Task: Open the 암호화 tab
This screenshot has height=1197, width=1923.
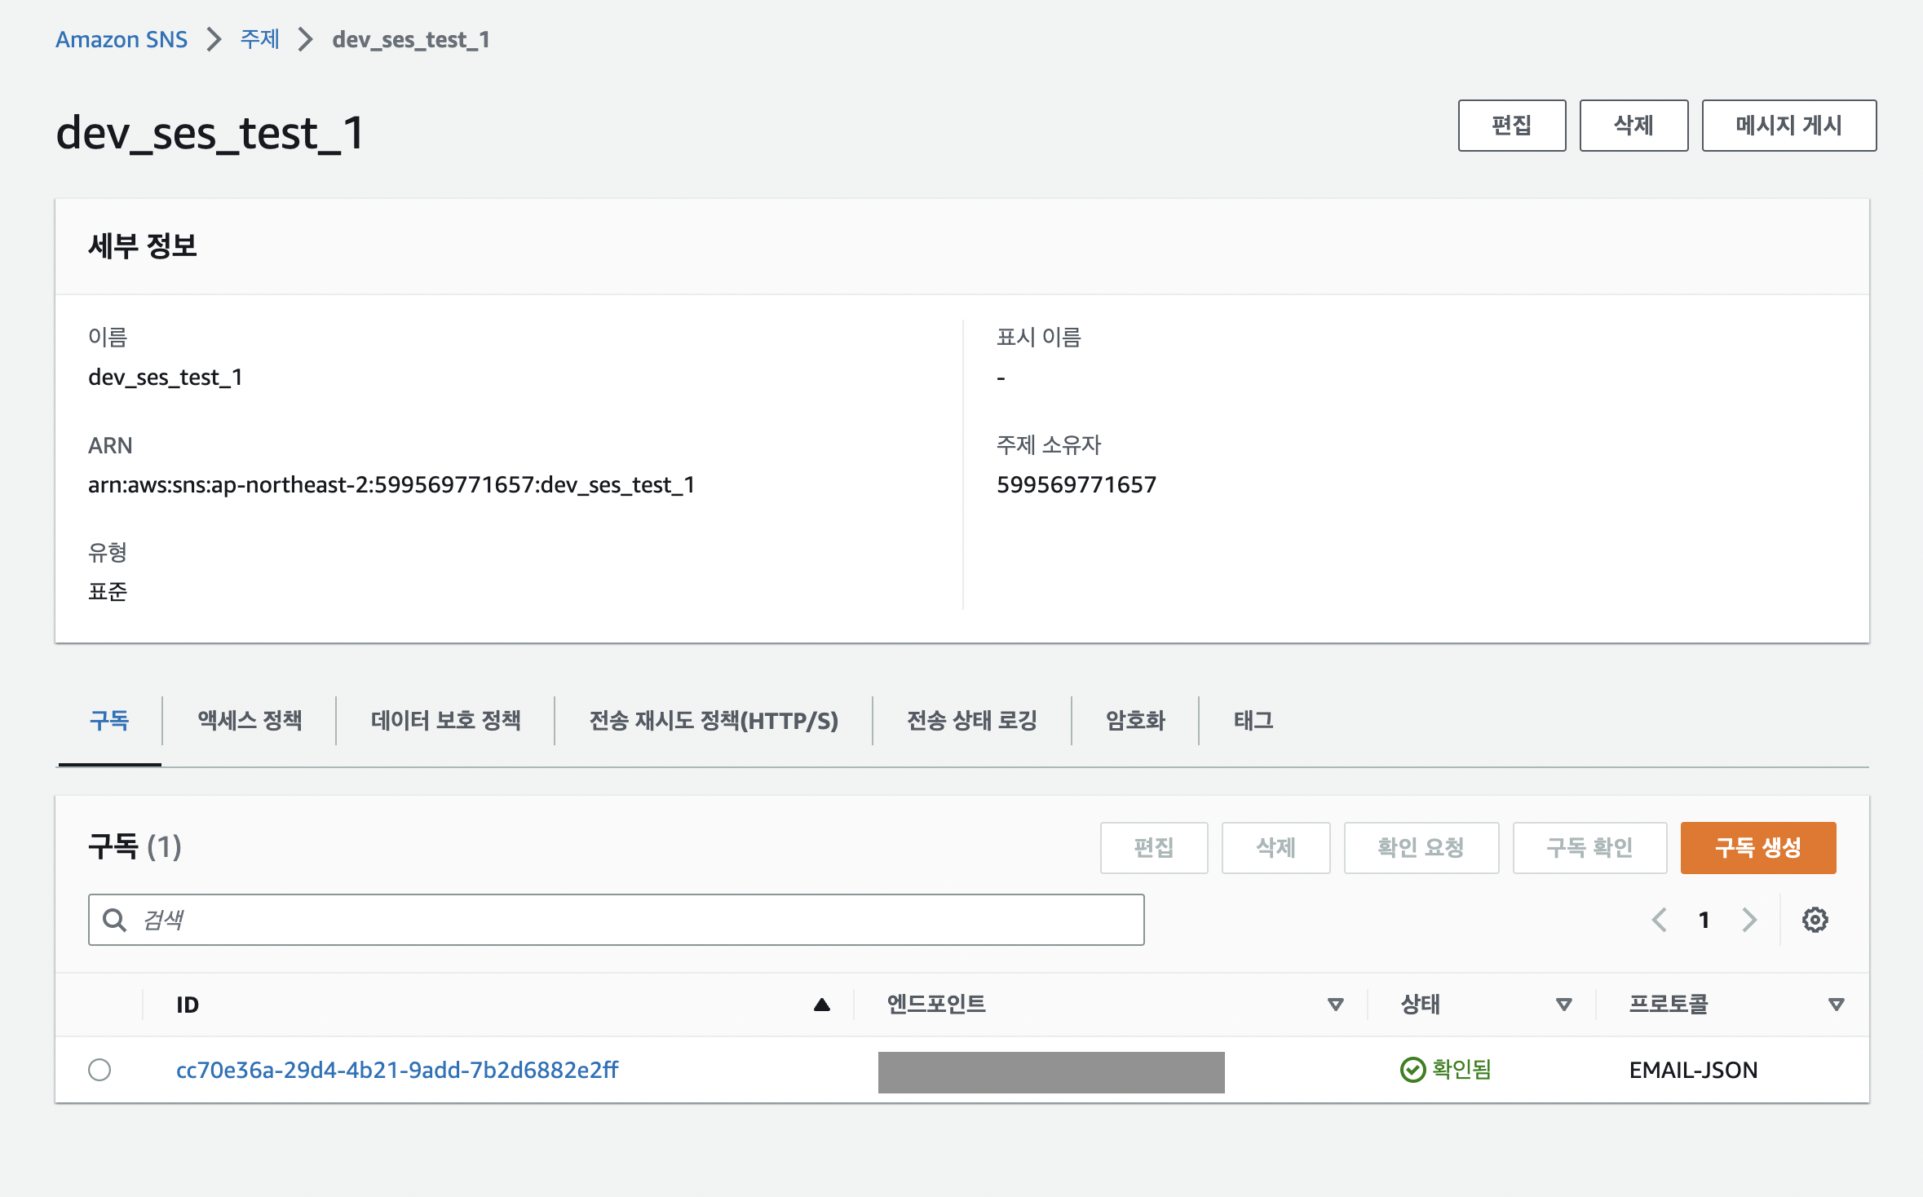Action: (x=1134, y=720)
